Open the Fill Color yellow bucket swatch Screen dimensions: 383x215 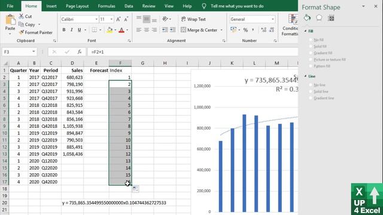coord(110,30)
